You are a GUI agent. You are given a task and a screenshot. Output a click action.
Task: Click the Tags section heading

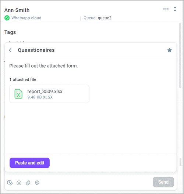(10, 32)
